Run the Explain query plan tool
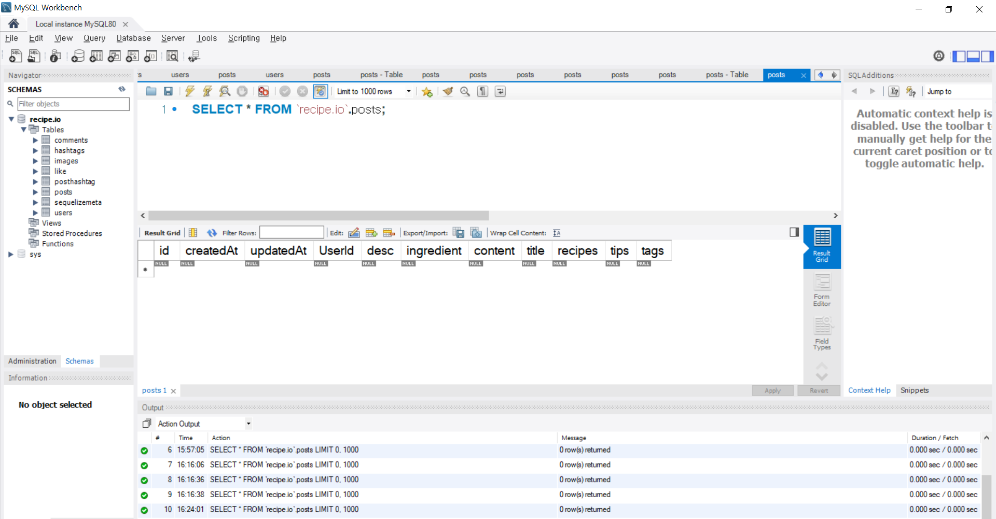This screenshot has height=519, width=996. click(225, 91)
